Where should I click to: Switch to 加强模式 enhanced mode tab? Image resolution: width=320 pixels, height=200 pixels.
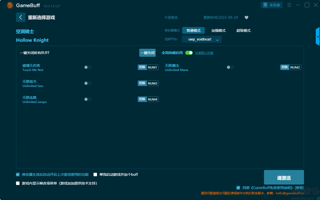tap(218, 30)
